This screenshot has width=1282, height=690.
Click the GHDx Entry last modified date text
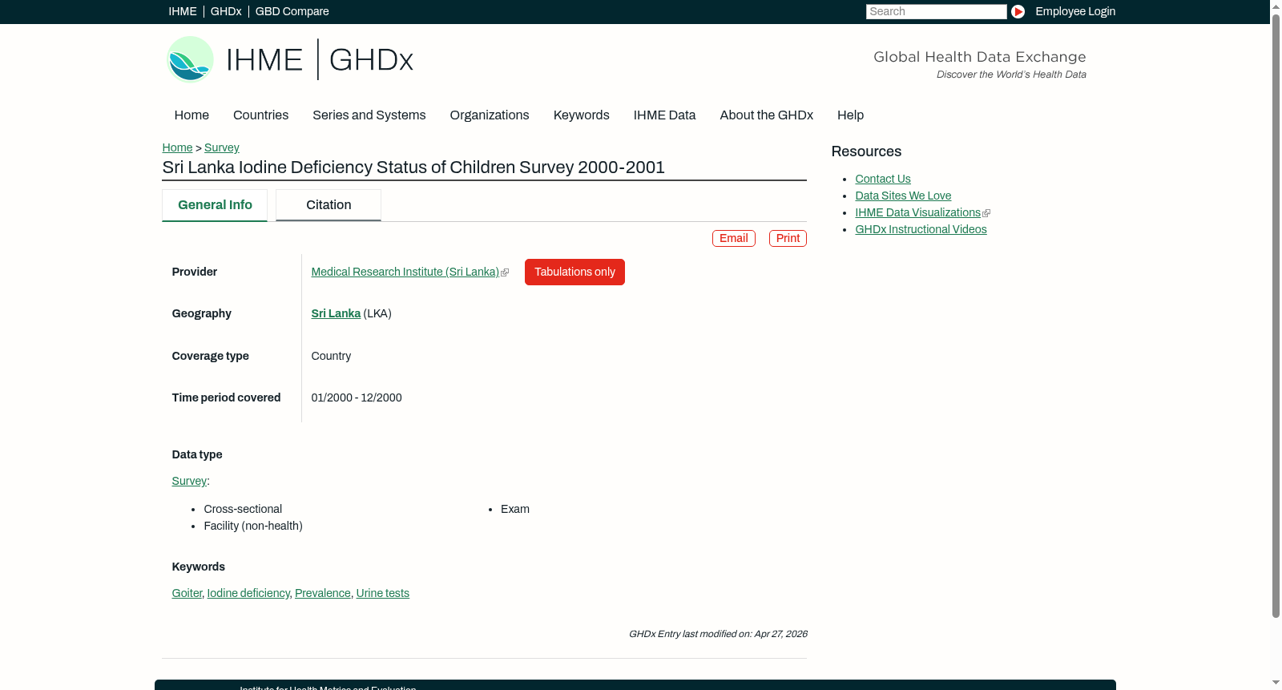(x=718, y=634)
